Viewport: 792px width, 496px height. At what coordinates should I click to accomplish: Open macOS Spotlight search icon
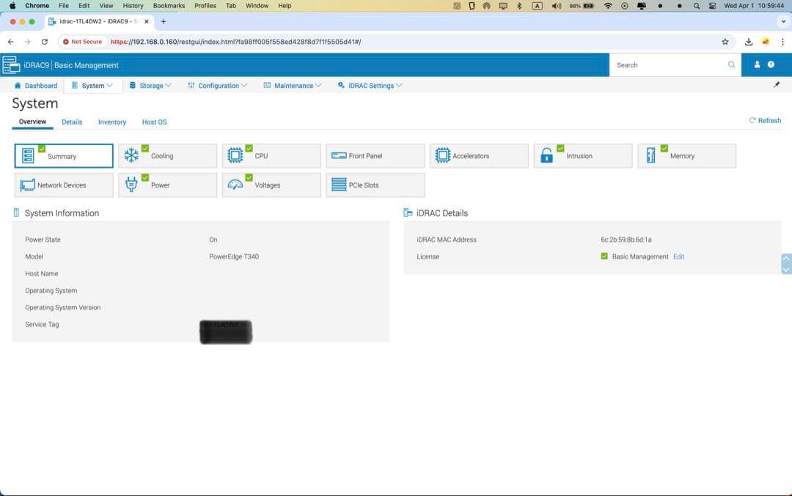coord(697,6)
